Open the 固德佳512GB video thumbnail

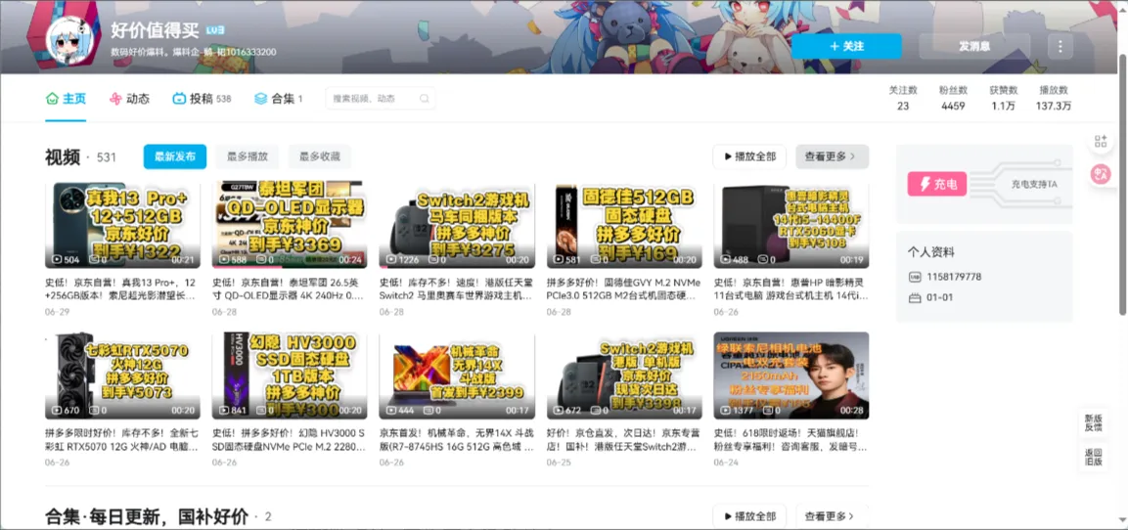tap(624, 224)
